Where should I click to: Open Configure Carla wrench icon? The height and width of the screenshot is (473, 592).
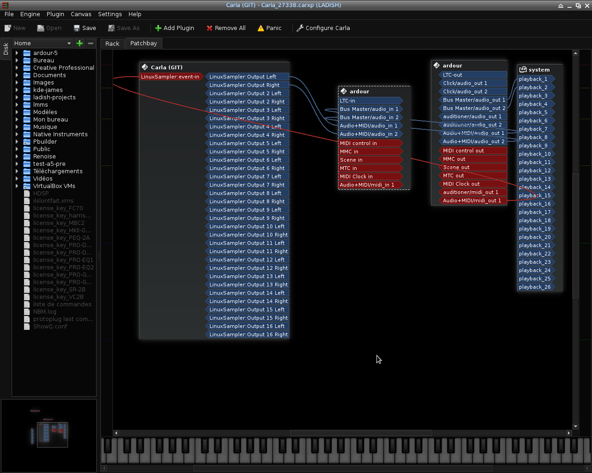click(x=300, y=28)
